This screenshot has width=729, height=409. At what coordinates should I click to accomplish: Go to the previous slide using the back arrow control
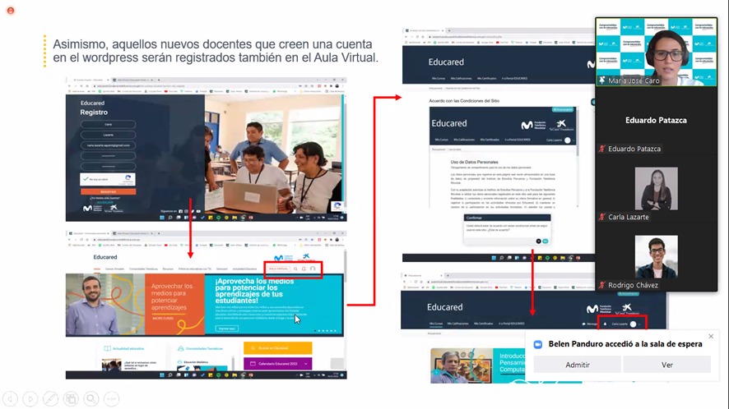[10, 398]
